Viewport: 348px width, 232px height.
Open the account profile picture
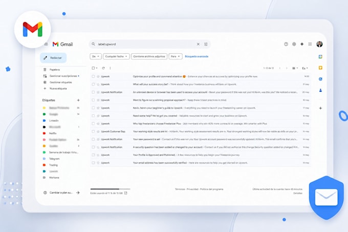click(x=319, y=44)
